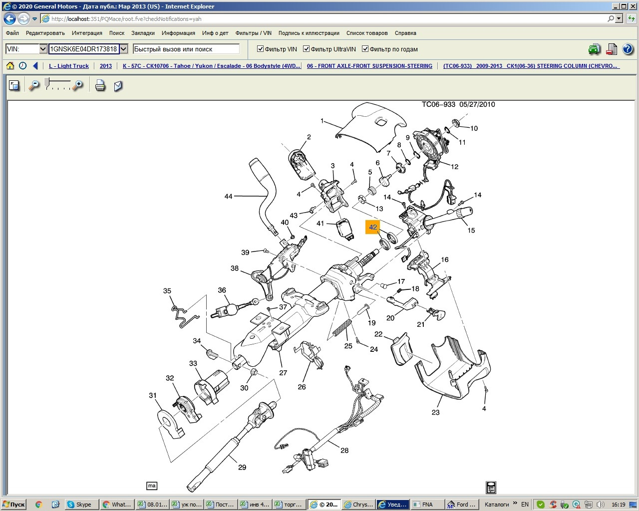The height and width of the screenshot is (511, 639).
Task: Open the Редактировать menu
Action: click(x=45, y=33)
